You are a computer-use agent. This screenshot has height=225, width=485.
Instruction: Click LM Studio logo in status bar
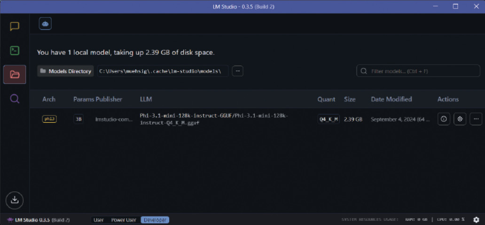point(10,220)
